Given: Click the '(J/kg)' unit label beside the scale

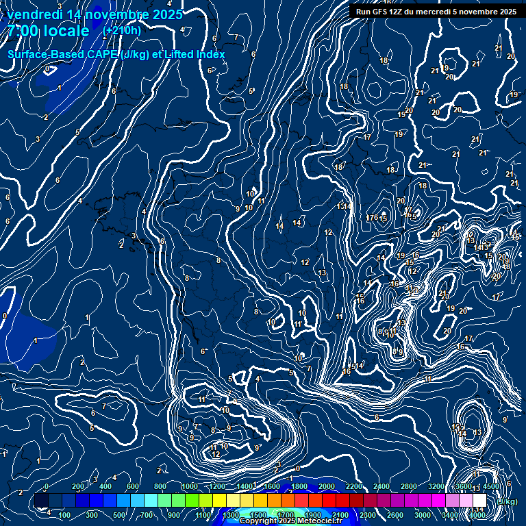Looking at the screenshot, I should click(x=508, y=501).
